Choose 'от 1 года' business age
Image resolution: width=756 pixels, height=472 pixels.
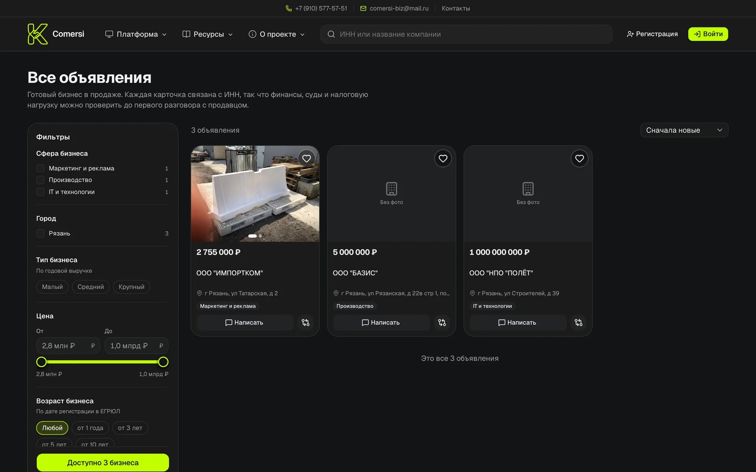point(90,428)
